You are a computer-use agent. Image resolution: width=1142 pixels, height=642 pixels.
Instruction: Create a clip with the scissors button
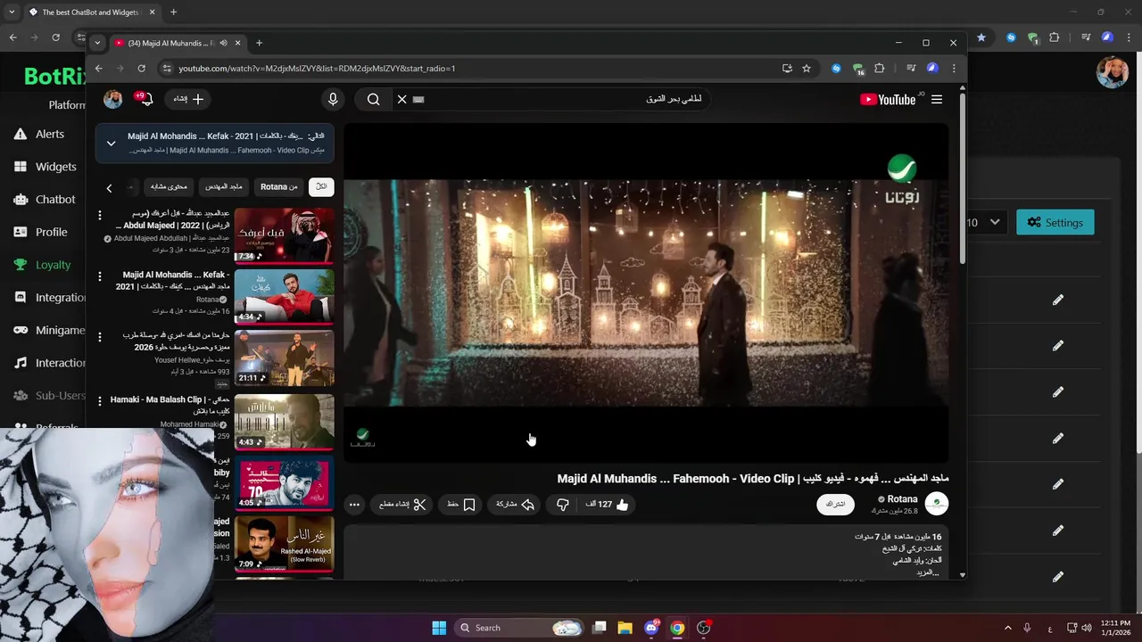tap(402, 505)
